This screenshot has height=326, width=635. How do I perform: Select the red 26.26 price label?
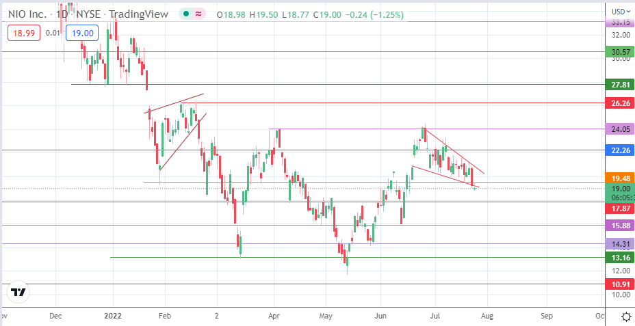coord(619,103)
